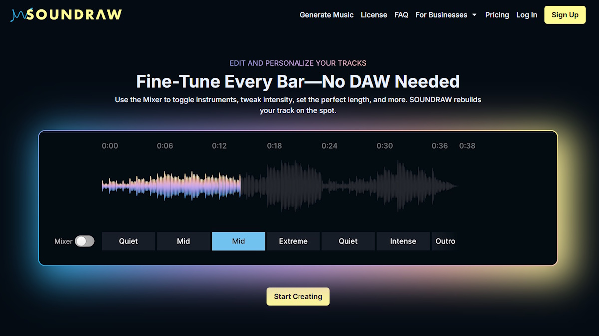Seek in the gray unplayed waveform portion
The height and width of the screenshot is (336, 599).
coord(349,186)
